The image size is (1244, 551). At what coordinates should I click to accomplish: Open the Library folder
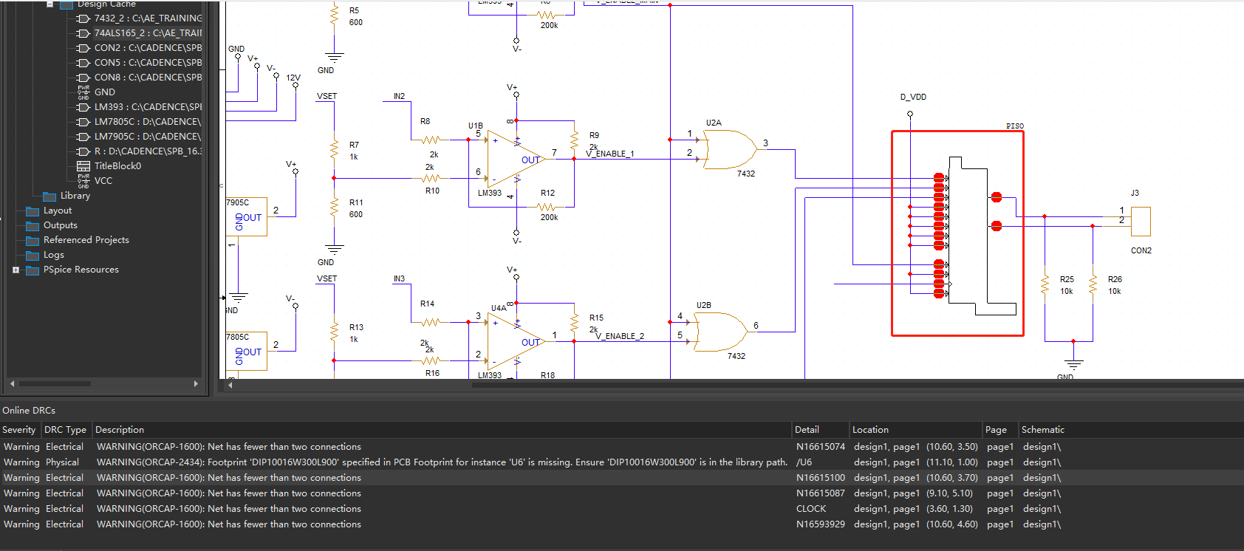coord(66,196)
